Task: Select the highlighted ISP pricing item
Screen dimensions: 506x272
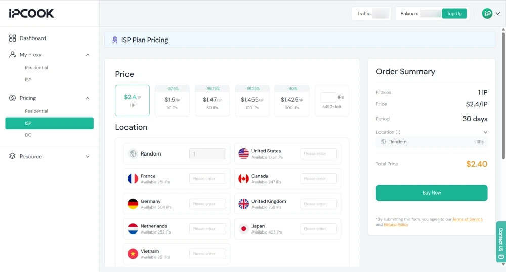Action: click(50, 123)
